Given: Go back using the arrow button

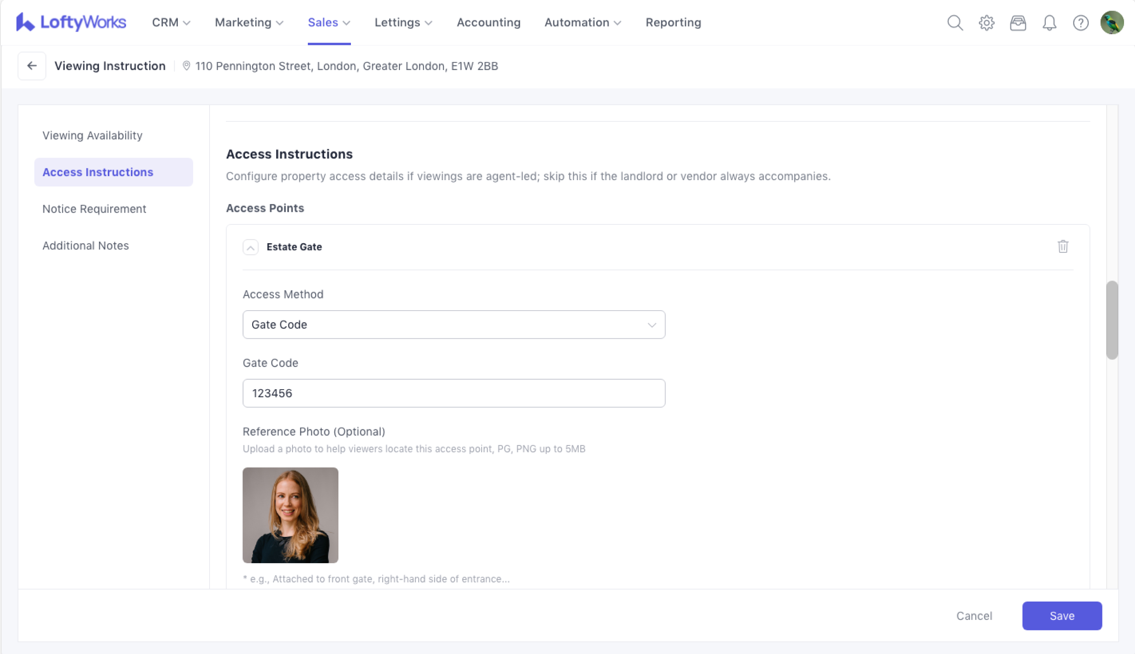Looking at the screenshot, I should pyautogui.click(x=32, y=66).
